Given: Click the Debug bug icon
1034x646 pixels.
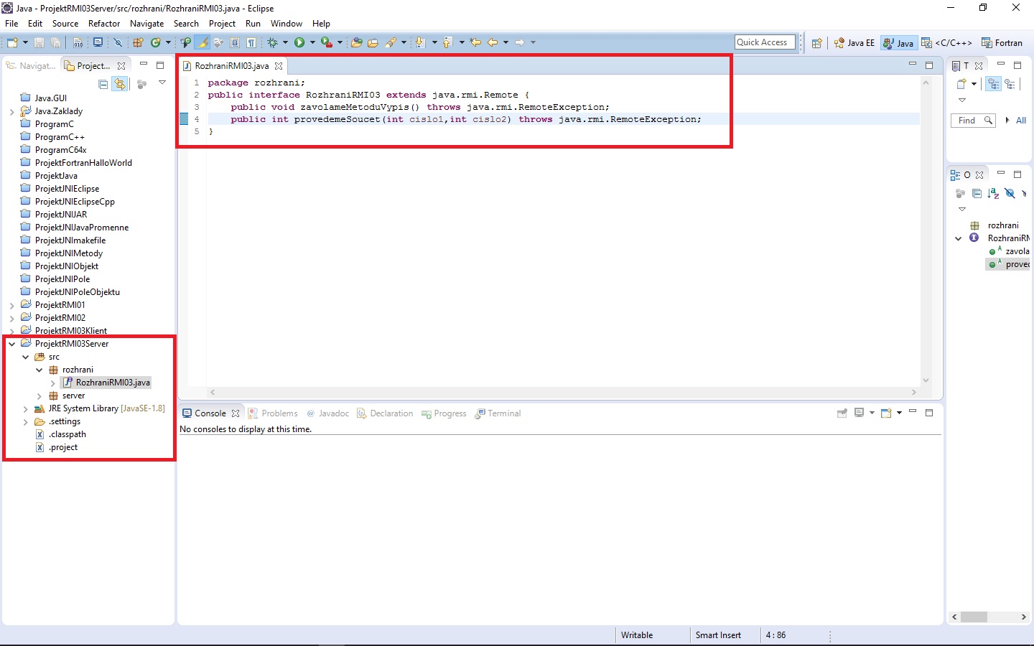Looking at the screenshot, I should point(273,43).
